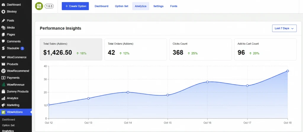
Task: Click the Blocksy logo icon
Action: [3, 12]
